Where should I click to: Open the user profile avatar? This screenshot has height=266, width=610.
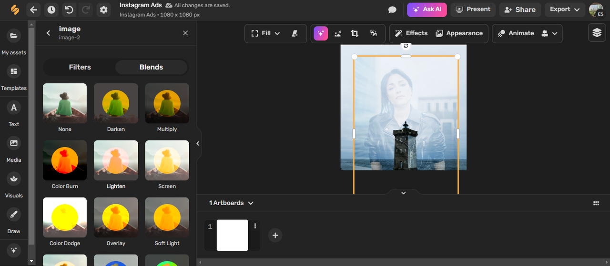pos(596,10)
